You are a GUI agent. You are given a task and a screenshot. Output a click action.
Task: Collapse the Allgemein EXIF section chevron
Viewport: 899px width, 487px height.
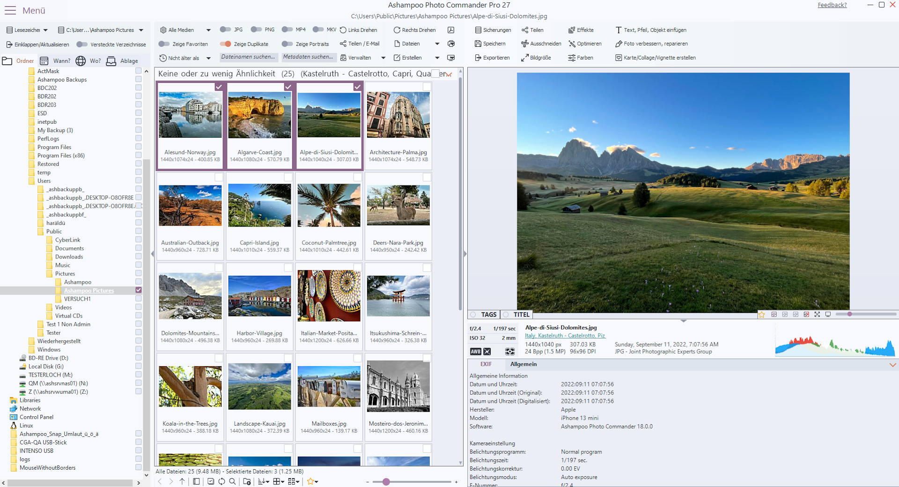coord(892,364)
